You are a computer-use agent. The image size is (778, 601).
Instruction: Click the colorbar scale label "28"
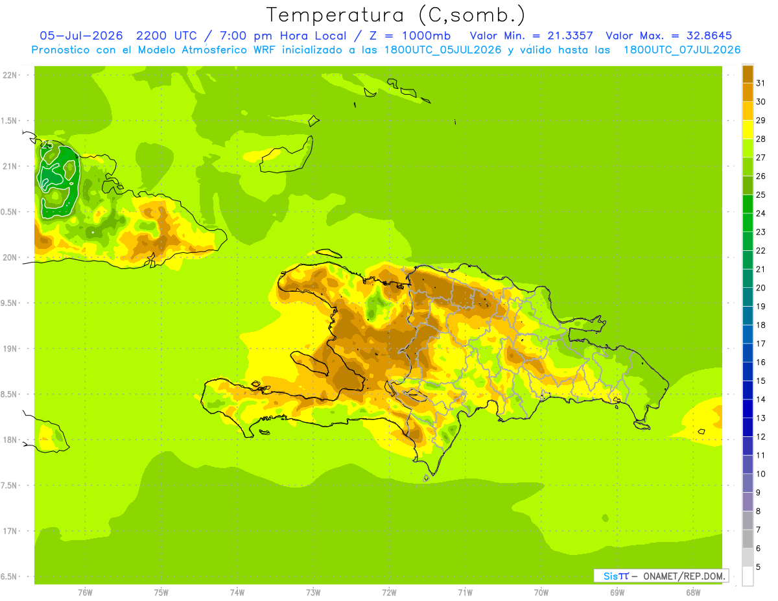761,139
